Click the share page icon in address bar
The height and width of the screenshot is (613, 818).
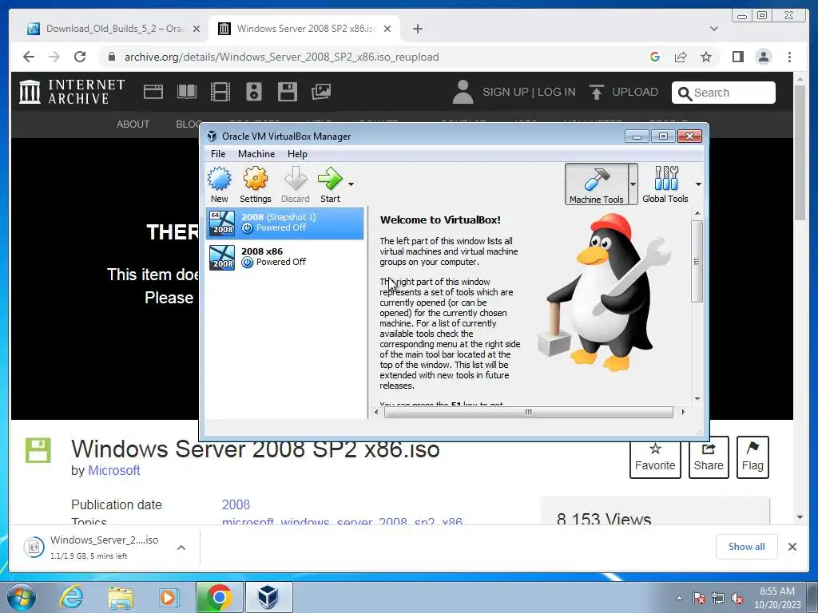[681, 57]
